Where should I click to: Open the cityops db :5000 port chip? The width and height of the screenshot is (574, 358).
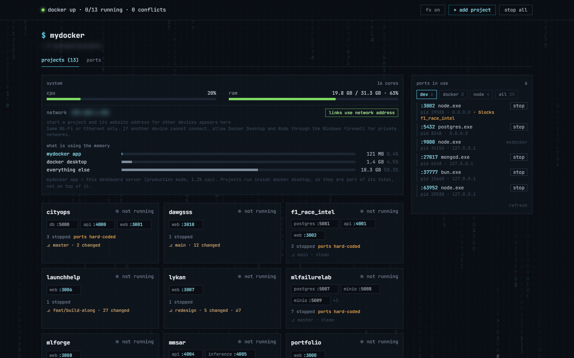point(62,225)
